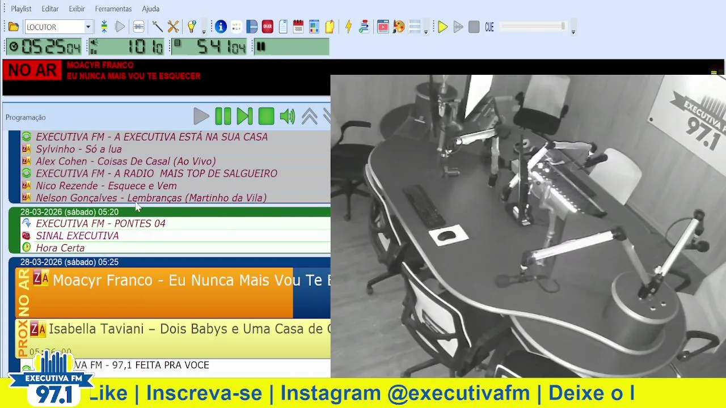The height and width of the screenshot is (408, 726).
Task: Start CUE preview with the yellow play icon
Action: coord(443,27)
